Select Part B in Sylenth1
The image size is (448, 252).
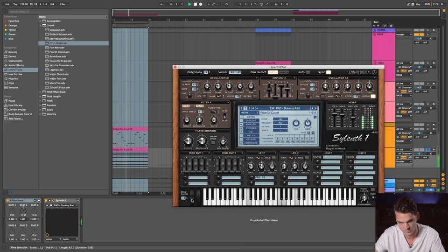pos(284,72)
